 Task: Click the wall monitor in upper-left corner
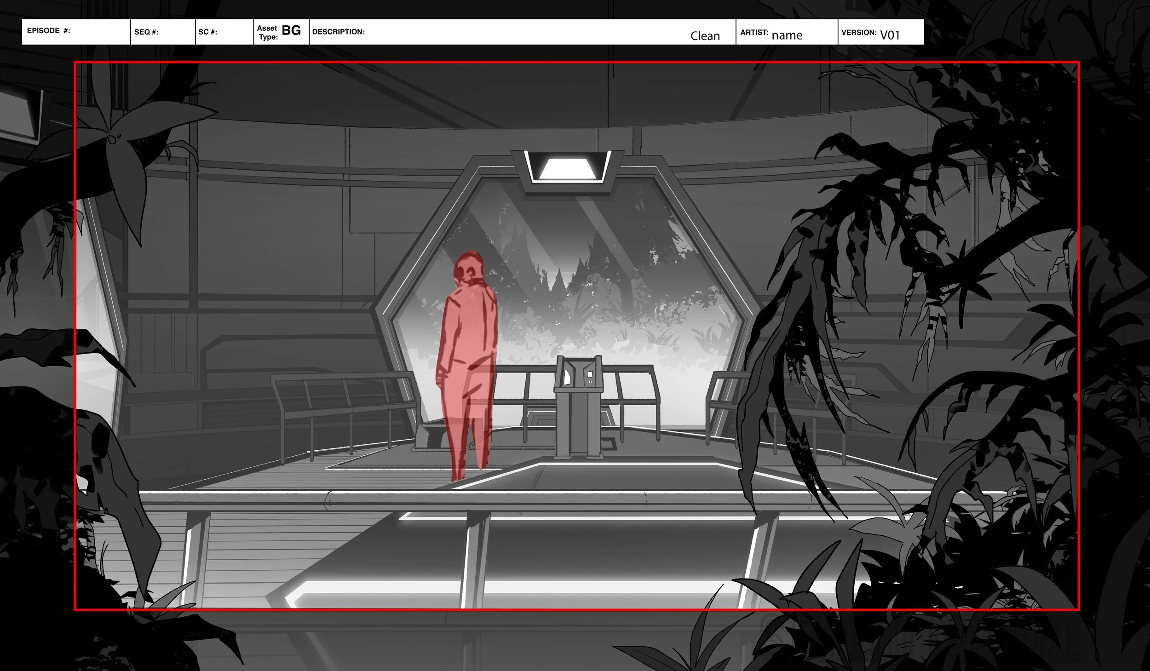click(18, 115)
